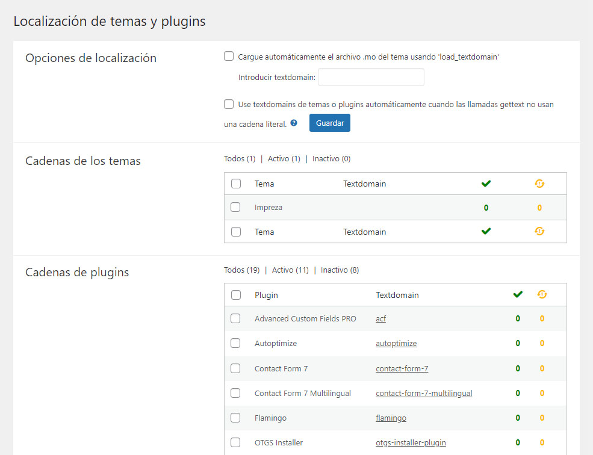Click orange 0 count in Contact Form 7 row
This screenshot has width=593, height=455.
point(542,369)
